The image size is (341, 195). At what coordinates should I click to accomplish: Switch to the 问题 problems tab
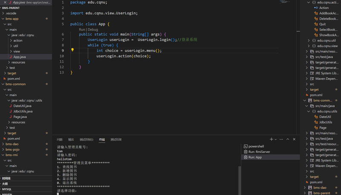pyautogui.click(x=60, y=139)
